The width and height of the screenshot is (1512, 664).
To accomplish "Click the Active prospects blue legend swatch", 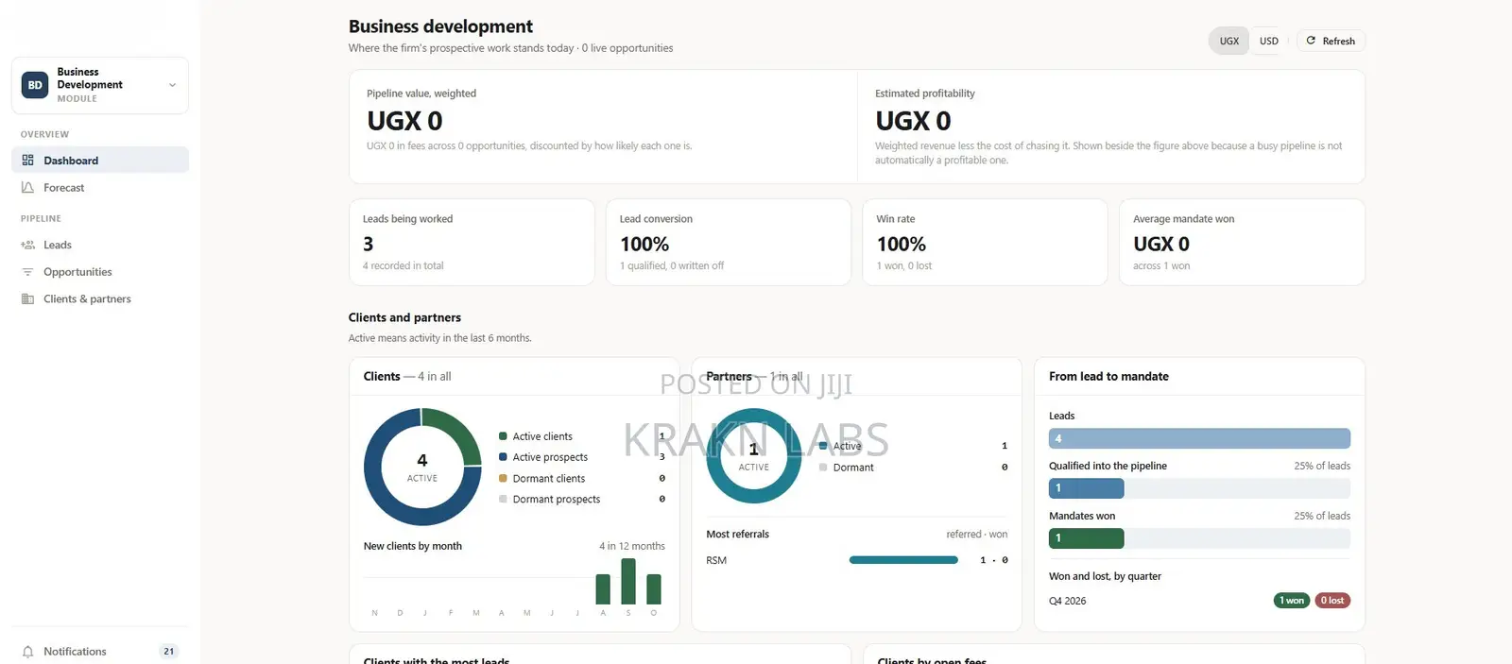I will click(503, 457).
